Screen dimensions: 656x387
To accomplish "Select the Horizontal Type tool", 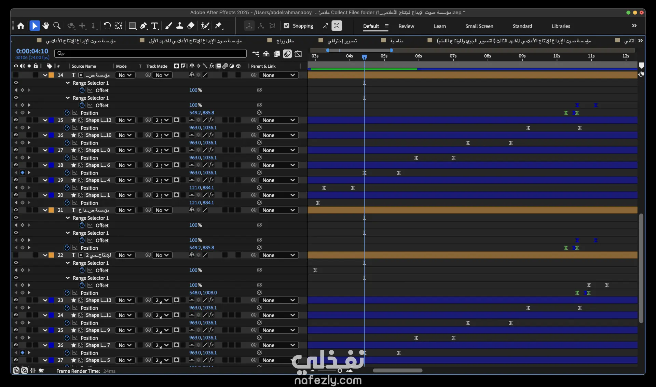I will [154, 26].
